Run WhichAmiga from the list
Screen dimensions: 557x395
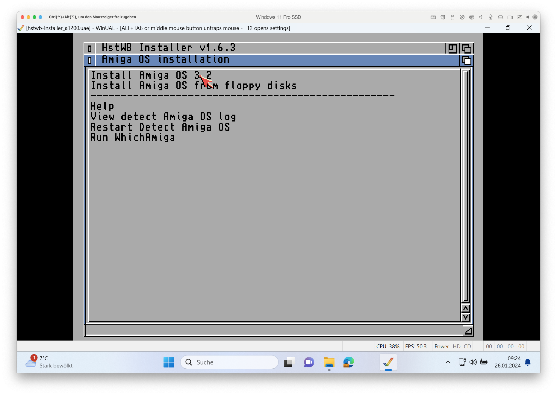click(x=133, y=138)
